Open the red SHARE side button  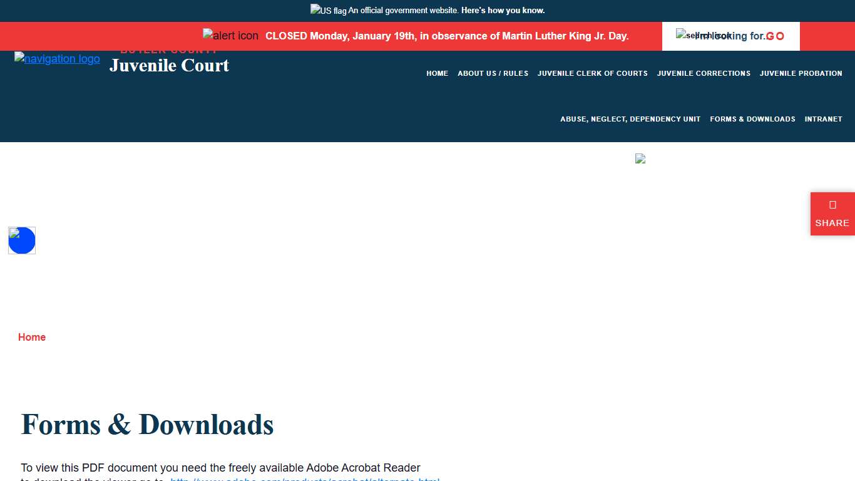832,214
